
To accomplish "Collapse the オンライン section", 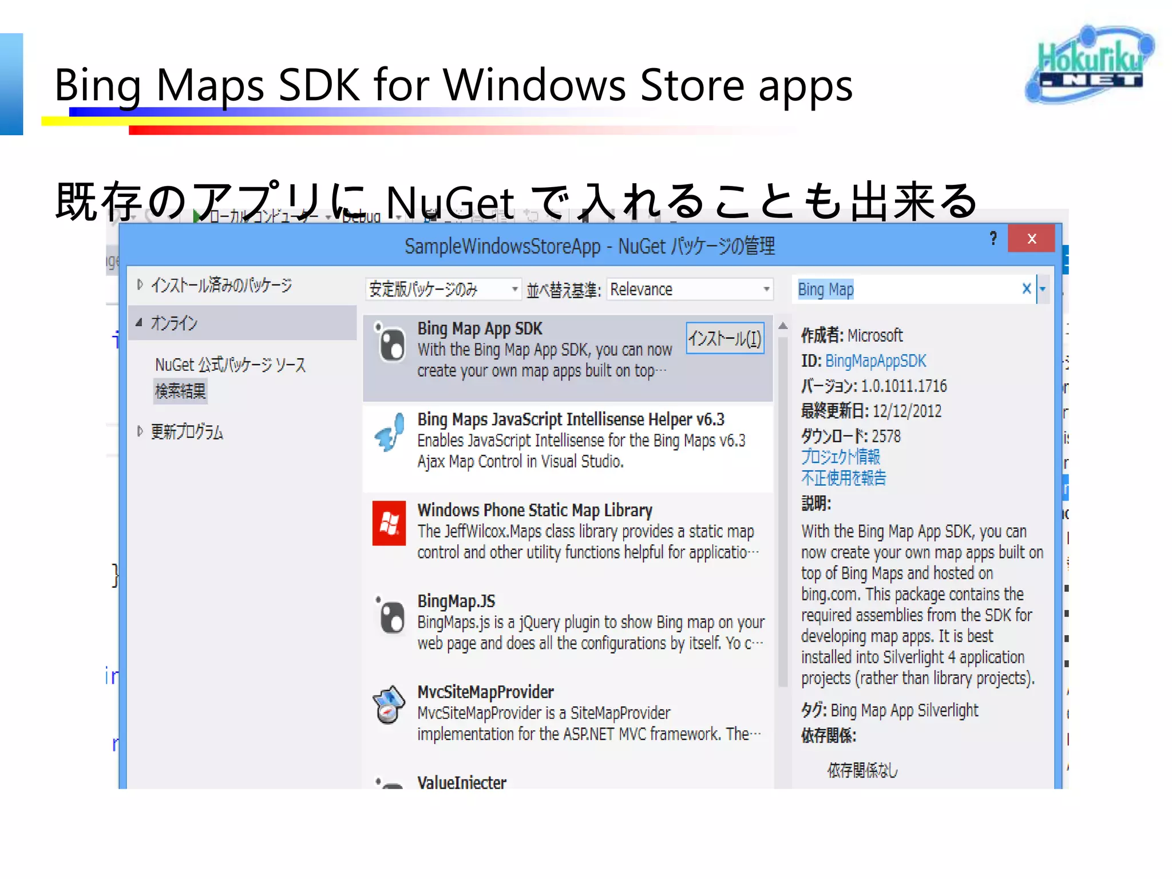I will (x=139, y=323).
